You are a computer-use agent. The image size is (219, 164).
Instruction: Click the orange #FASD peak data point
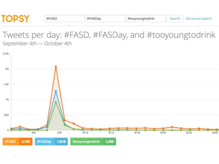56,67
